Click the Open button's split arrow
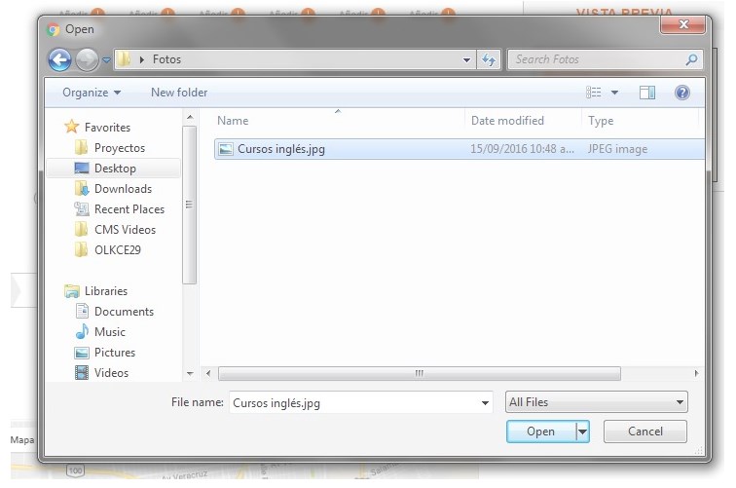The image size is (736, 488). pos(583,432)
